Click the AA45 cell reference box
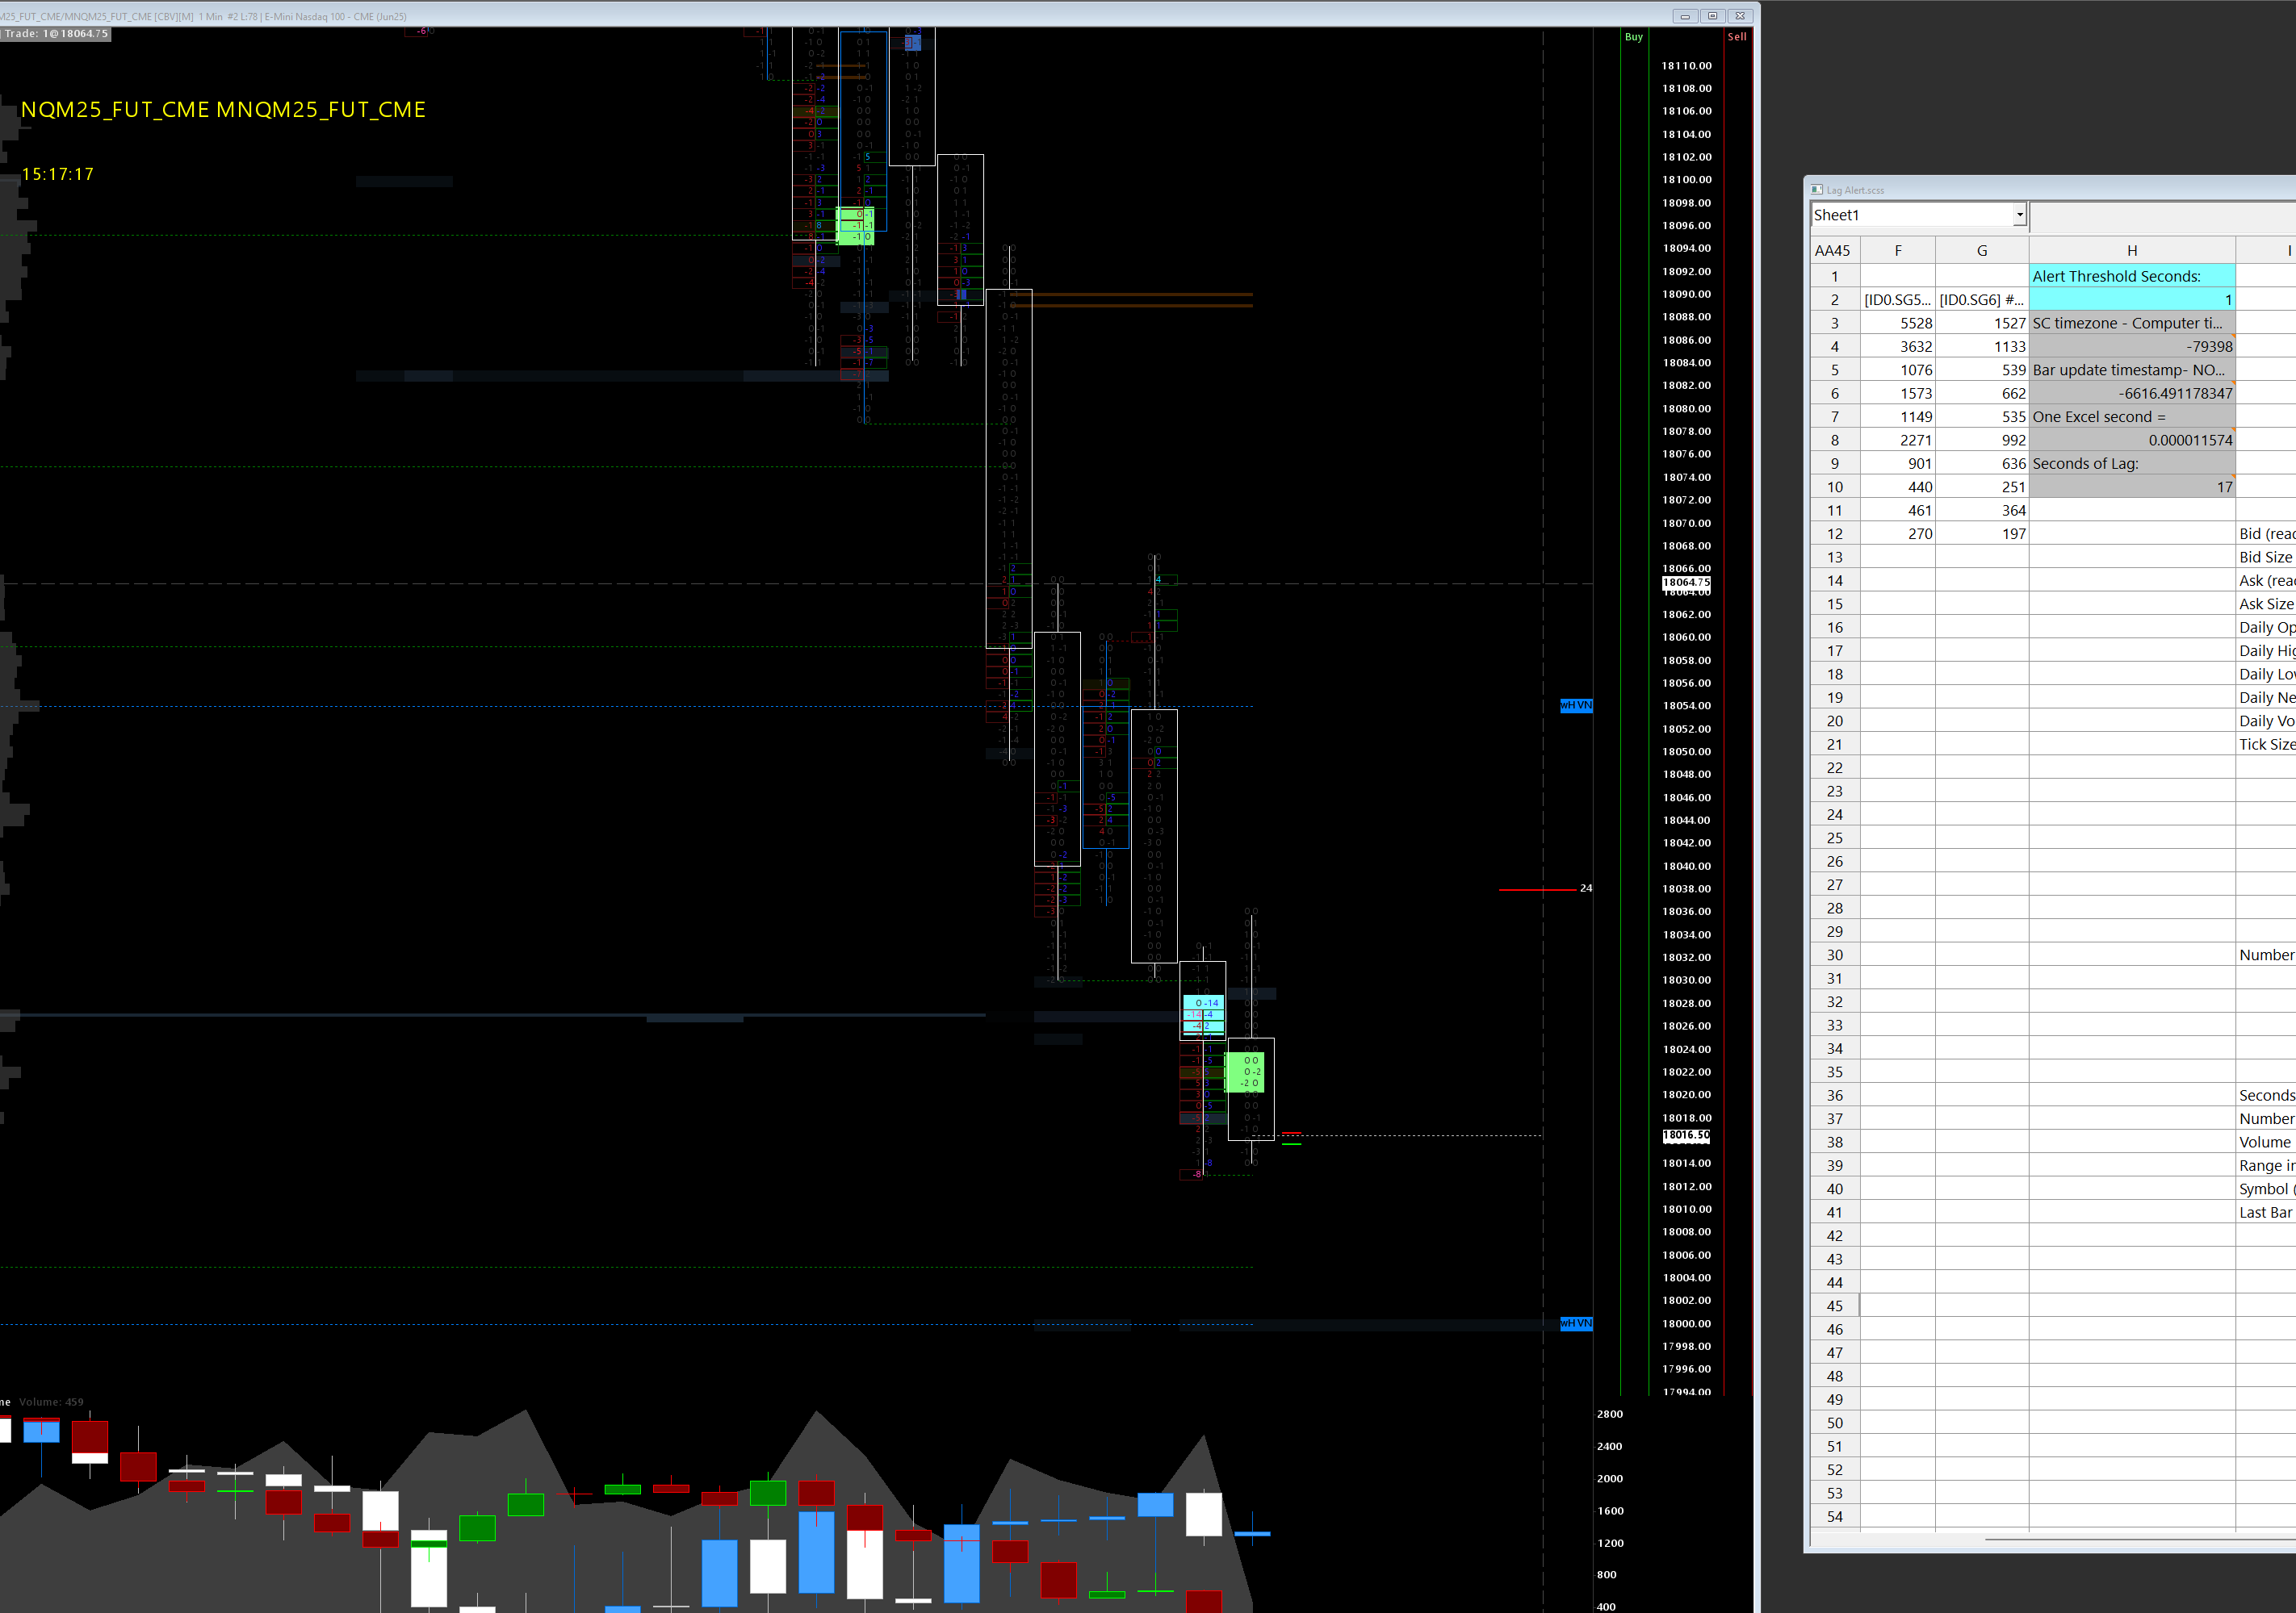 point(1832,251)
